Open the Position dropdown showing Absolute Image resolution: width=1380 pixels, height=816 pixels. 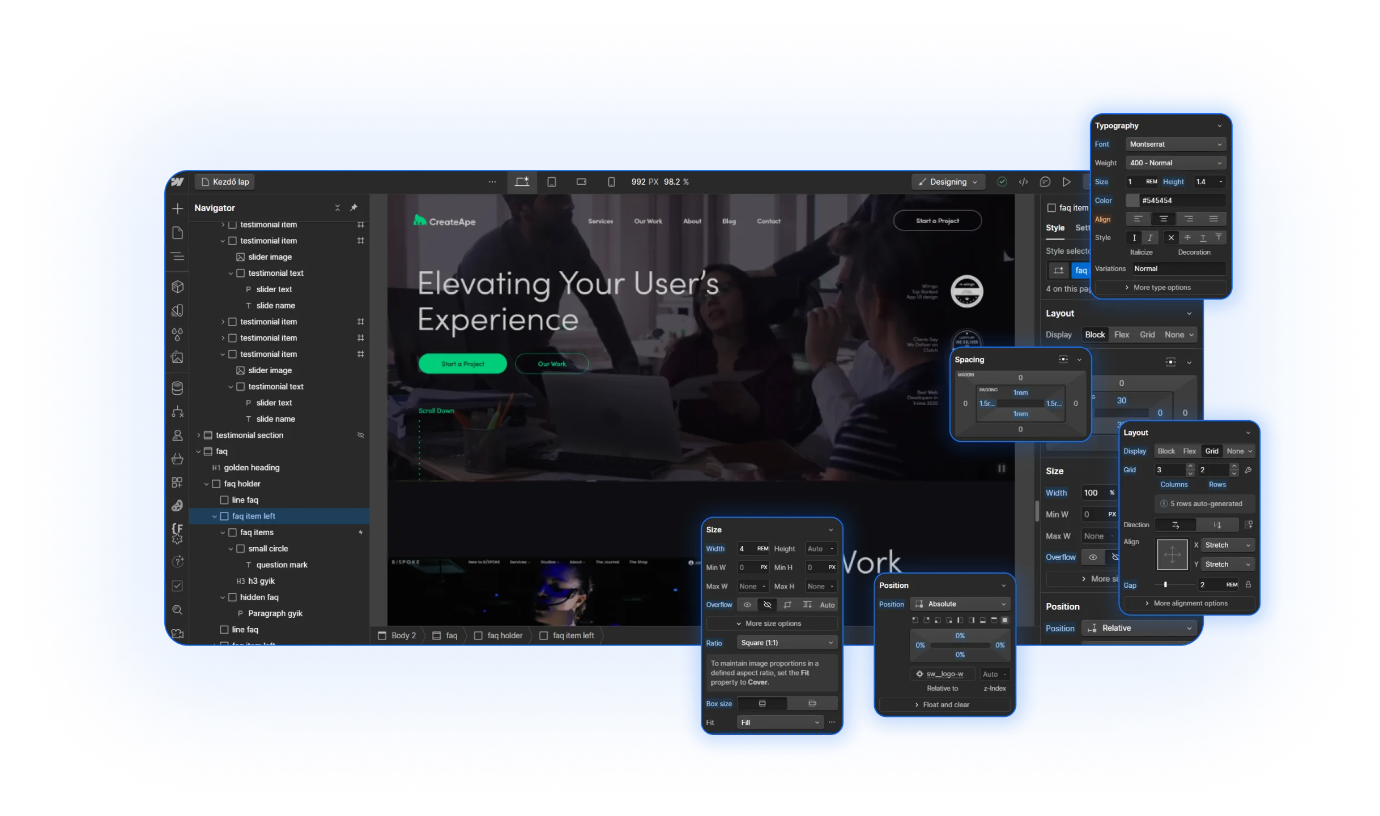pos(960,604)
